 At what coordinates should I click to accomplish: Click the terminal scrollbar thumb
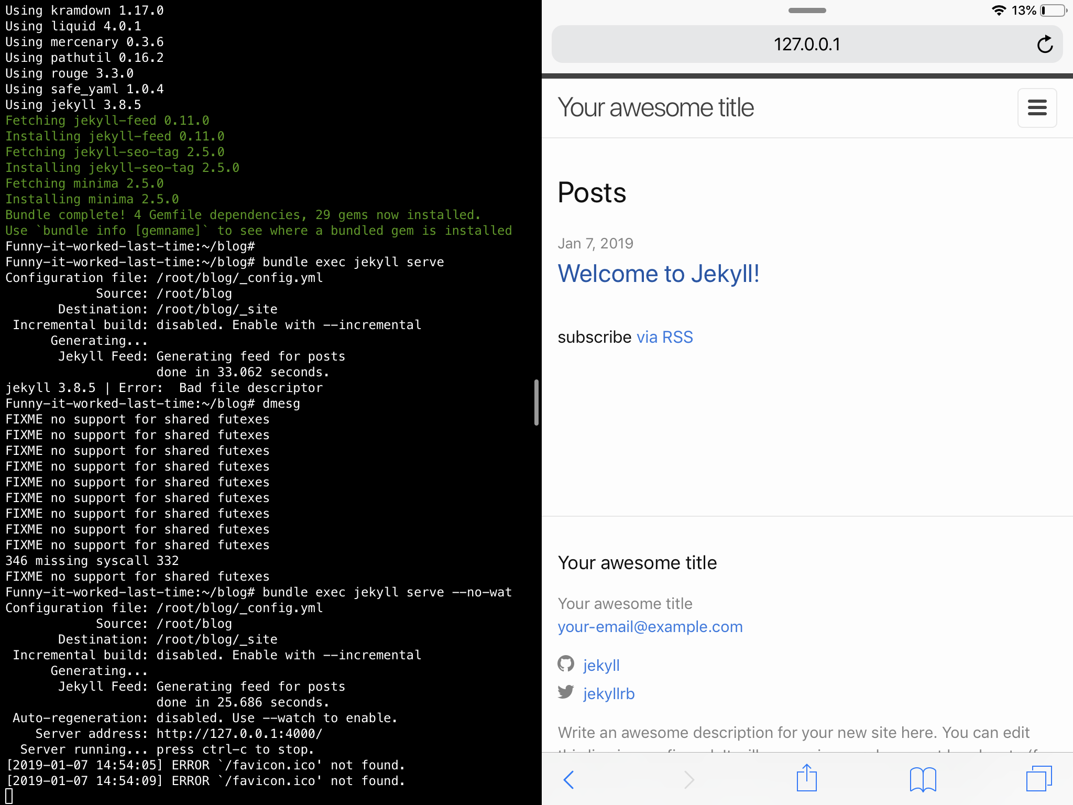(x=536, y=402)
